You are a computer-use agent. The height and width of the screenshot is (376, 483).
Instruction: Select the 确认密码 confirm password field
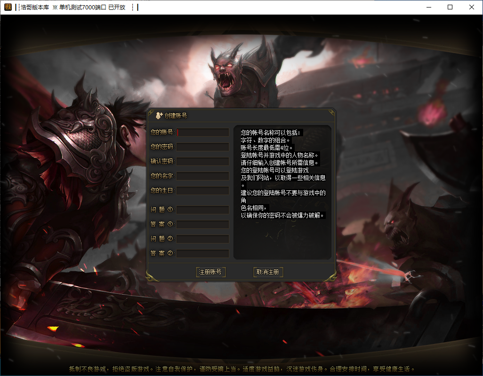pos(202,161)
